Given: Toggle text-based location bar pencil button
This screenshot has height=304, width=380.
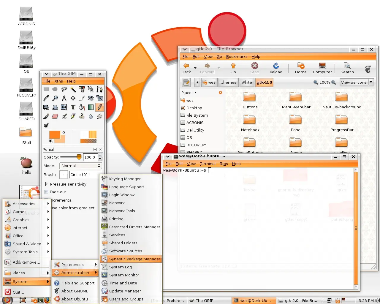Looking at the screenshot, I should point(186,83).
